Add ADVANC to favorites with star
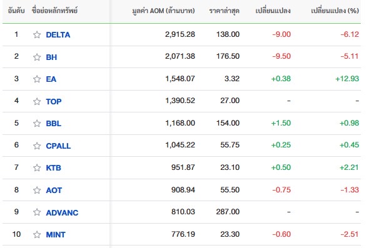The height and width of the screenshot is (248, 374). [x=37, y=212]
